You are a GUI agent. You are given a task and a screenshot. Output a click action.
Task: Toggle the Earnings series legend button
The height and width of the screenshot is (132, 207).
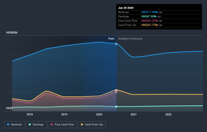pos(36,125)
